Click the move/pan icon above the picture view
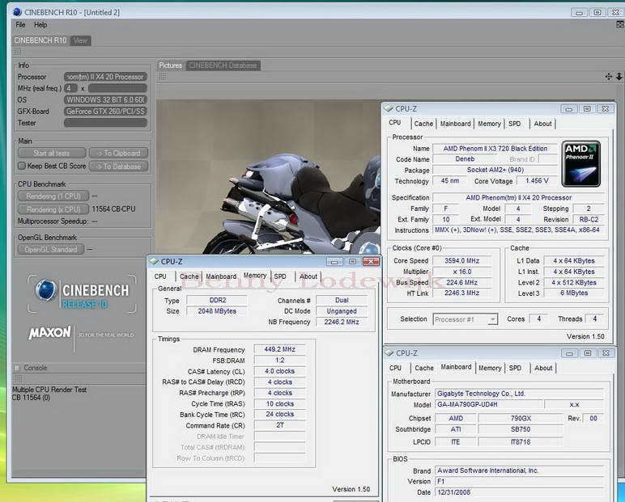This screenshot has height=502, width=625. tap(608, 77)
